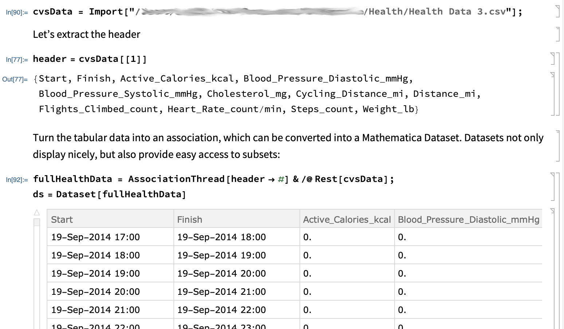Select the bracket of the 'Let's extract the header' cell
Viewport: 564px width, 329px height.
[x=557, y=34]
